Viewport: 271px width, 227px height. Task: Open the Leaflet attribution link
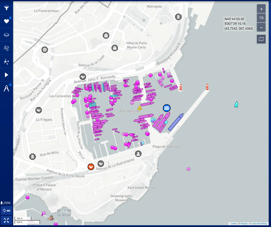point(233,224)
